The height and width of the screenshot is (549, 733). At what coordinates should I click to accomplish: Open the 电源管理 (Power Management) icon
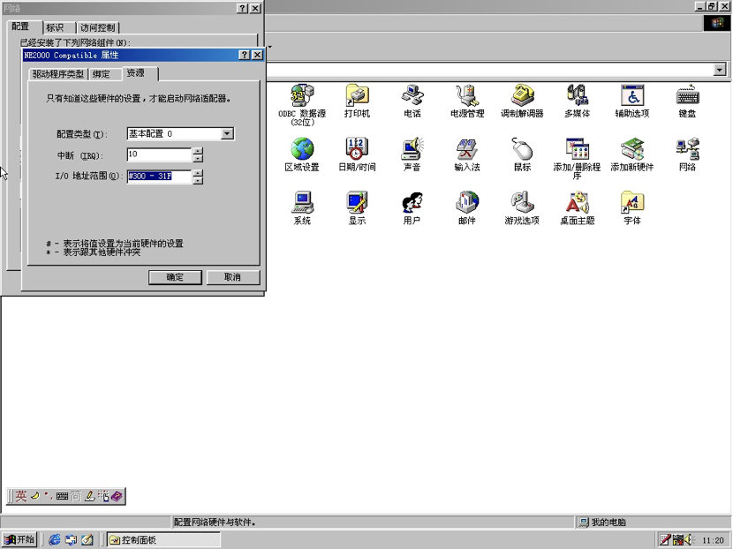coord(466,97)
